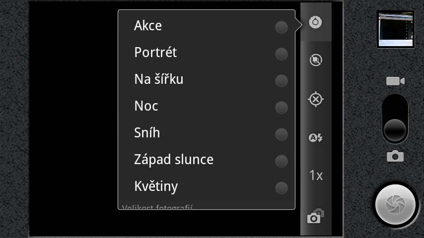Tap the 1x zoom indicator
424x238 pixels.
point(316,176)
